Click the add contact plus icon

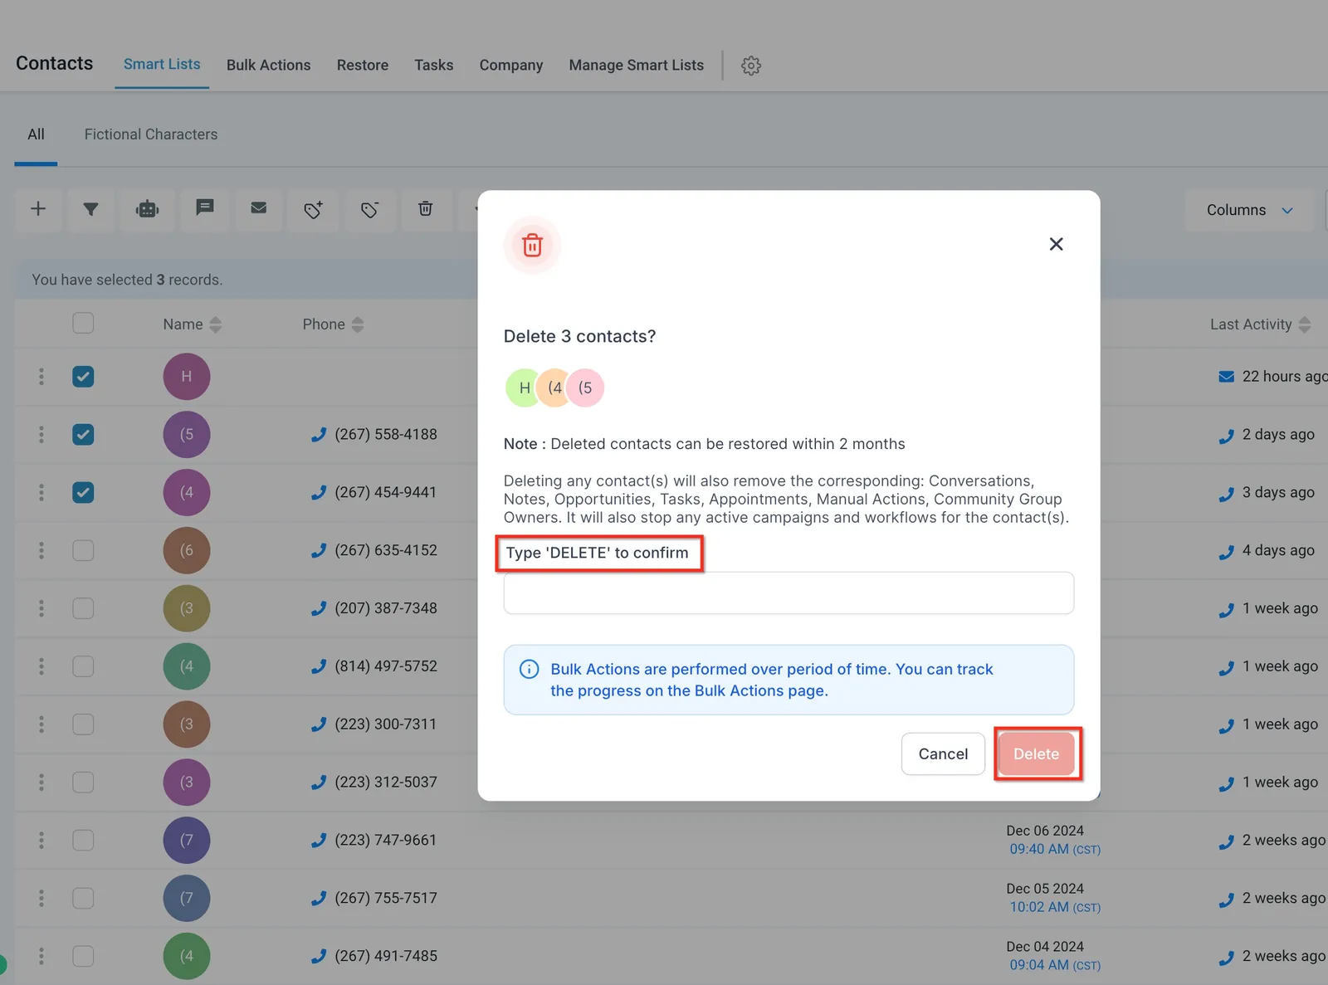38,209
